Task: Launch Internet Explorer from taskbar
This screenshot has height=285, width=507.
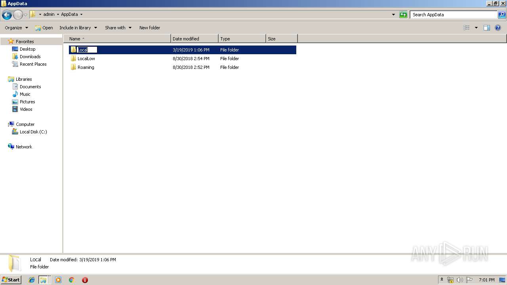Action: pos(32,280)
